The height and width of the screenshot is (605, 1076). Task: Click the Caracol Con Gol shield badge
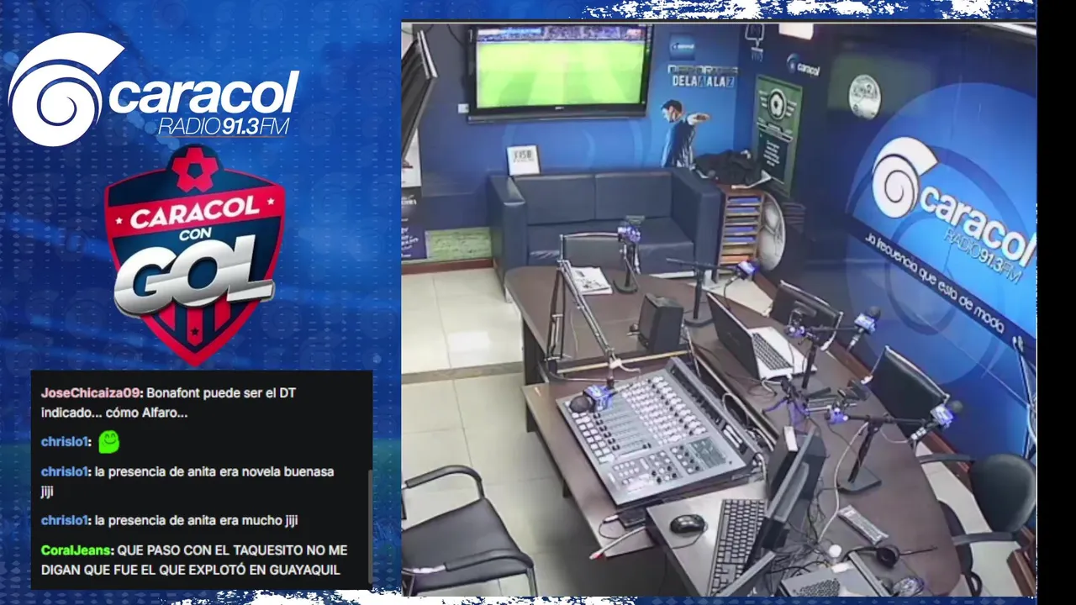point(194,255)
